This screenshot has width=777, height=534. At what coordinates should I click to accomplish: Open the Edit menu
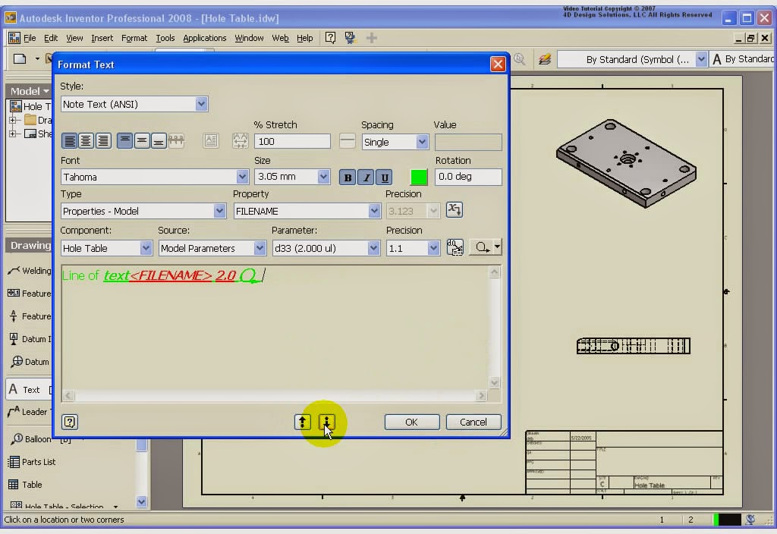[51, 38]
